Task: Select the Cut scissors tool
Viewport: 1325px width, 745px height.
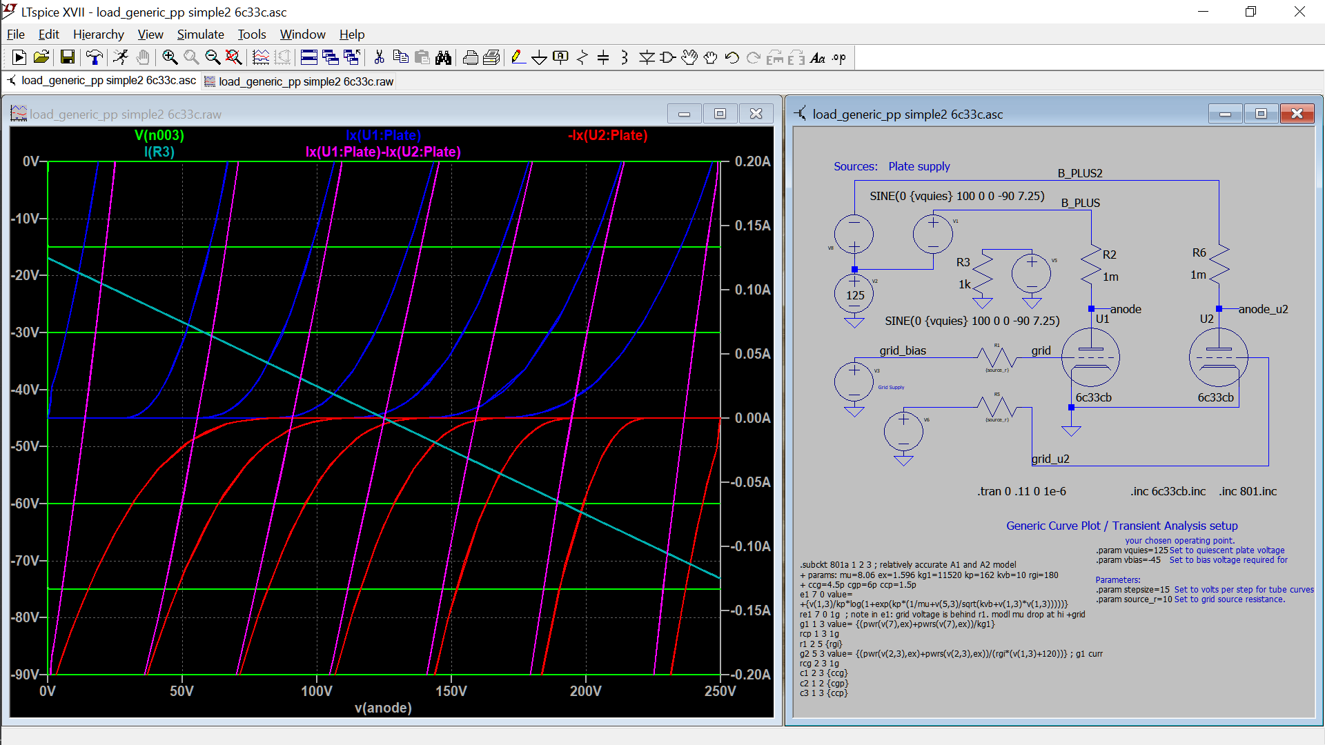Action: 379,58
